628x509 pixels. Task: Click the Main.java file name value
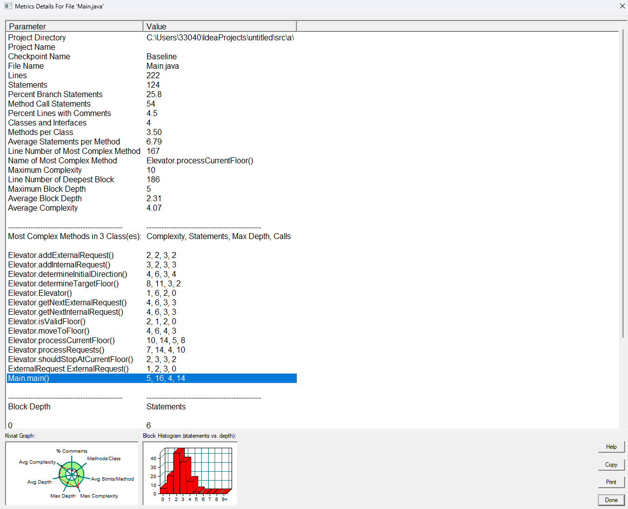(163, 66)
